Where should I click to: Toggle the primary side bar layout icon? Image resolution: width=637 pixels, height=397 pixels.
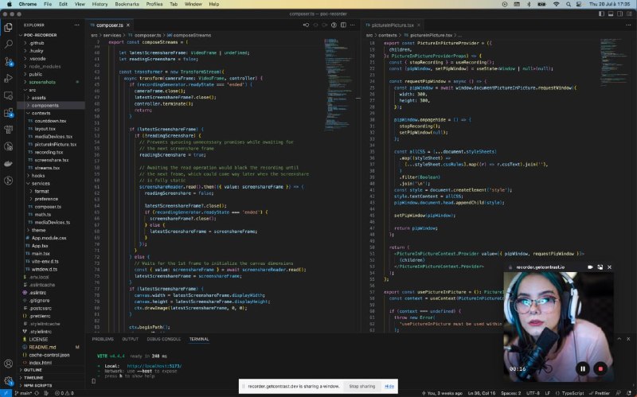pos(601,14)
